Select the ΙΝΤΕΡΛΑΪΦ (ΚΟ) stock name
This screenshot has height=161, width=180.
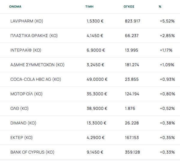(x=25, y=50)
